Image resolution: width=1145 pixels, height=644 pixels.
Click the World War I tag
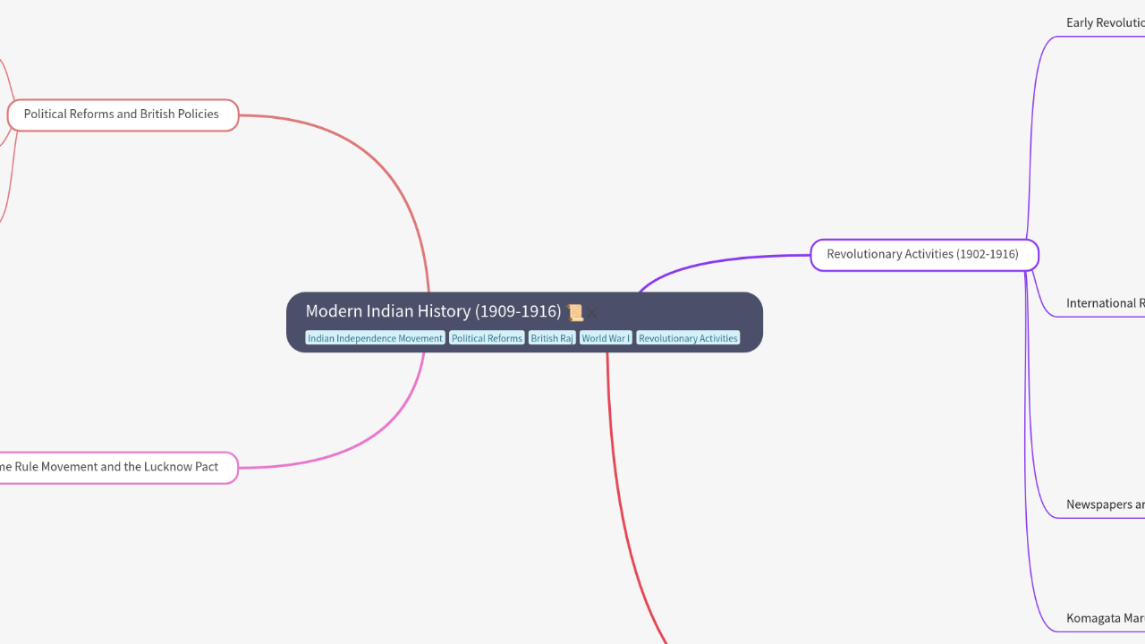tap(606, 338)
